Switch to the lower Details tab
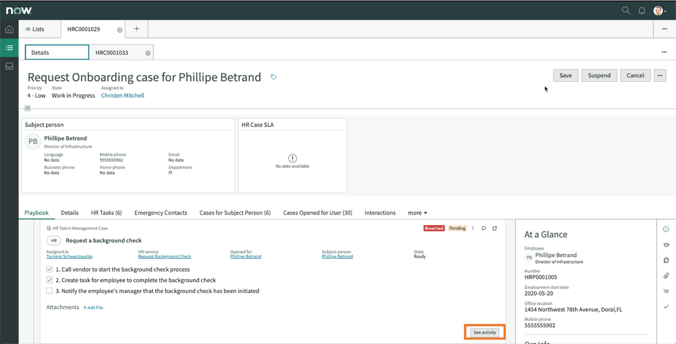 tap(69, 213)
